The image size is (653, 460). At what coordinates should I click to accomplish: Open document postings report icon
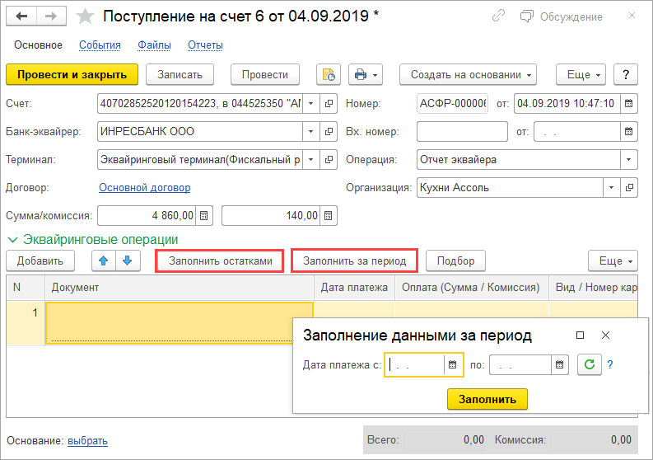(329, 75)
